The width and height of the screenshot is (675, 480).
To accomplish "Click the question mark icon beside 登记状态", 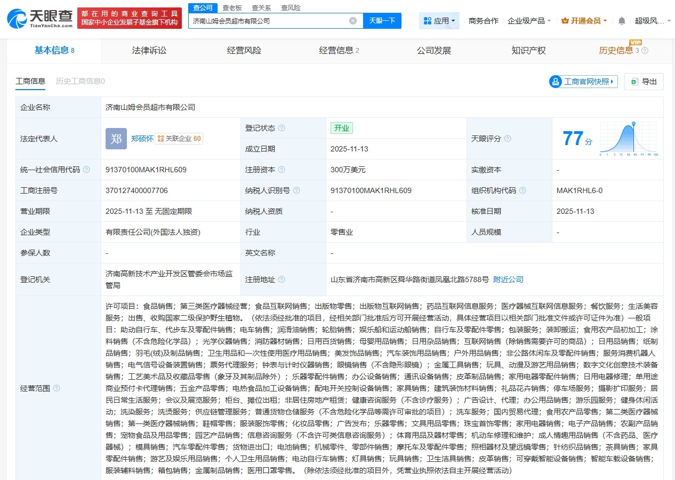I will coord(282,128).
